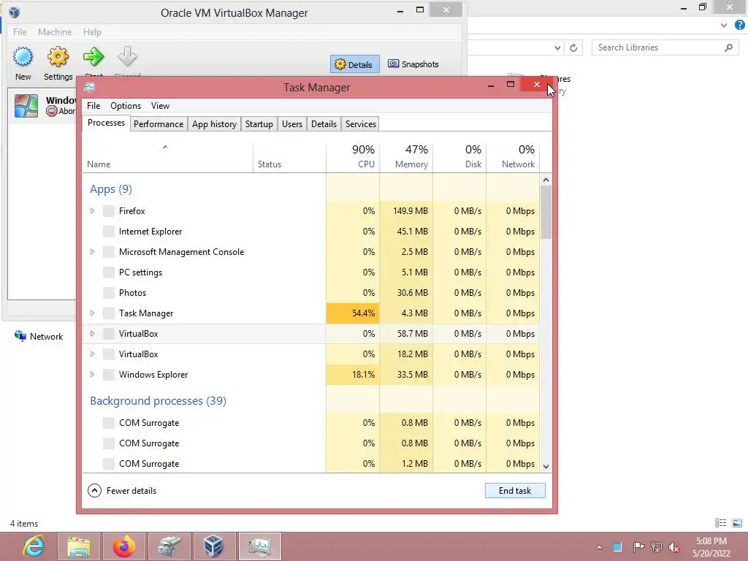Image resolution: width=748 pixels, height=561 pixels.
Task: Switch Explorer to large icons view
Action: point(737,523)
